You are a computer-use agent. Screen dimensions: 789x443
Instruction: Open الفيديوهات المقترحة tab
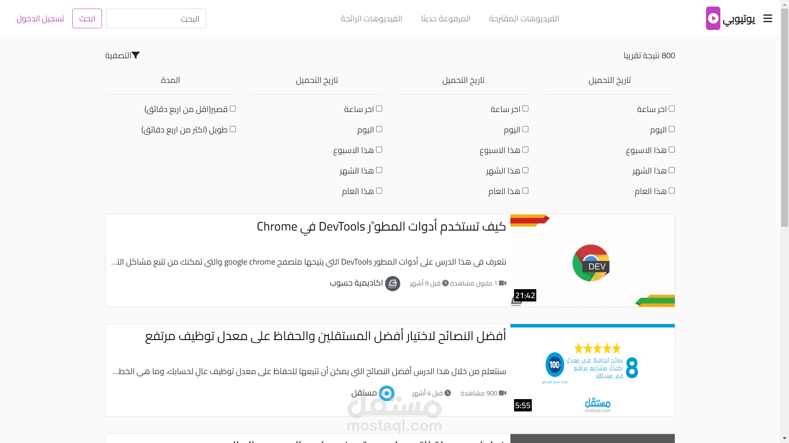(x=524, y=19)
